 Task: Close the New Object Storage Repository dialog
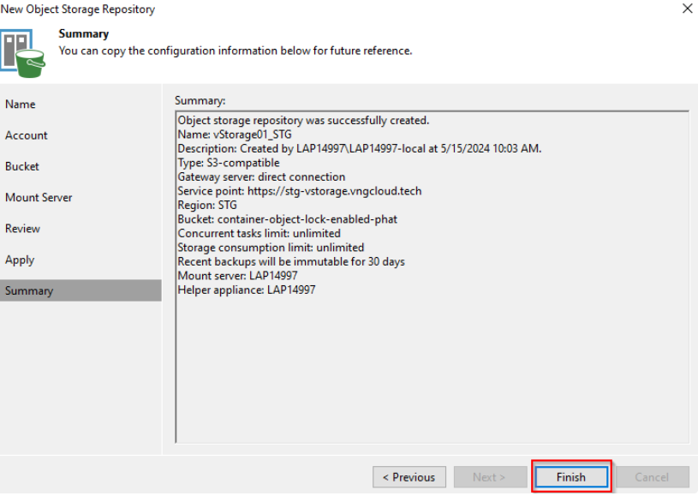click(686, 9)
